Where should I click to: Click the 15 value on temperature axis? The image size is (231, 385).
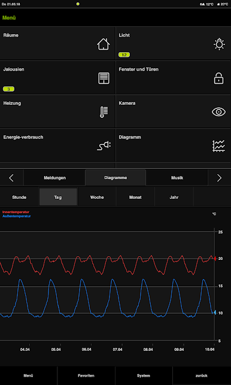[x=220, y=286]
